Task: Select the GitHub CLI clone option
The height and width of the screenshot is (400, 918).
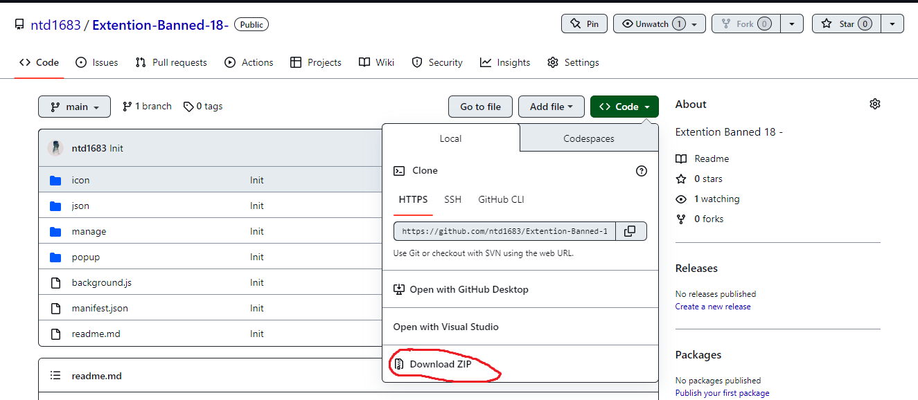Action: pos(501,199)
